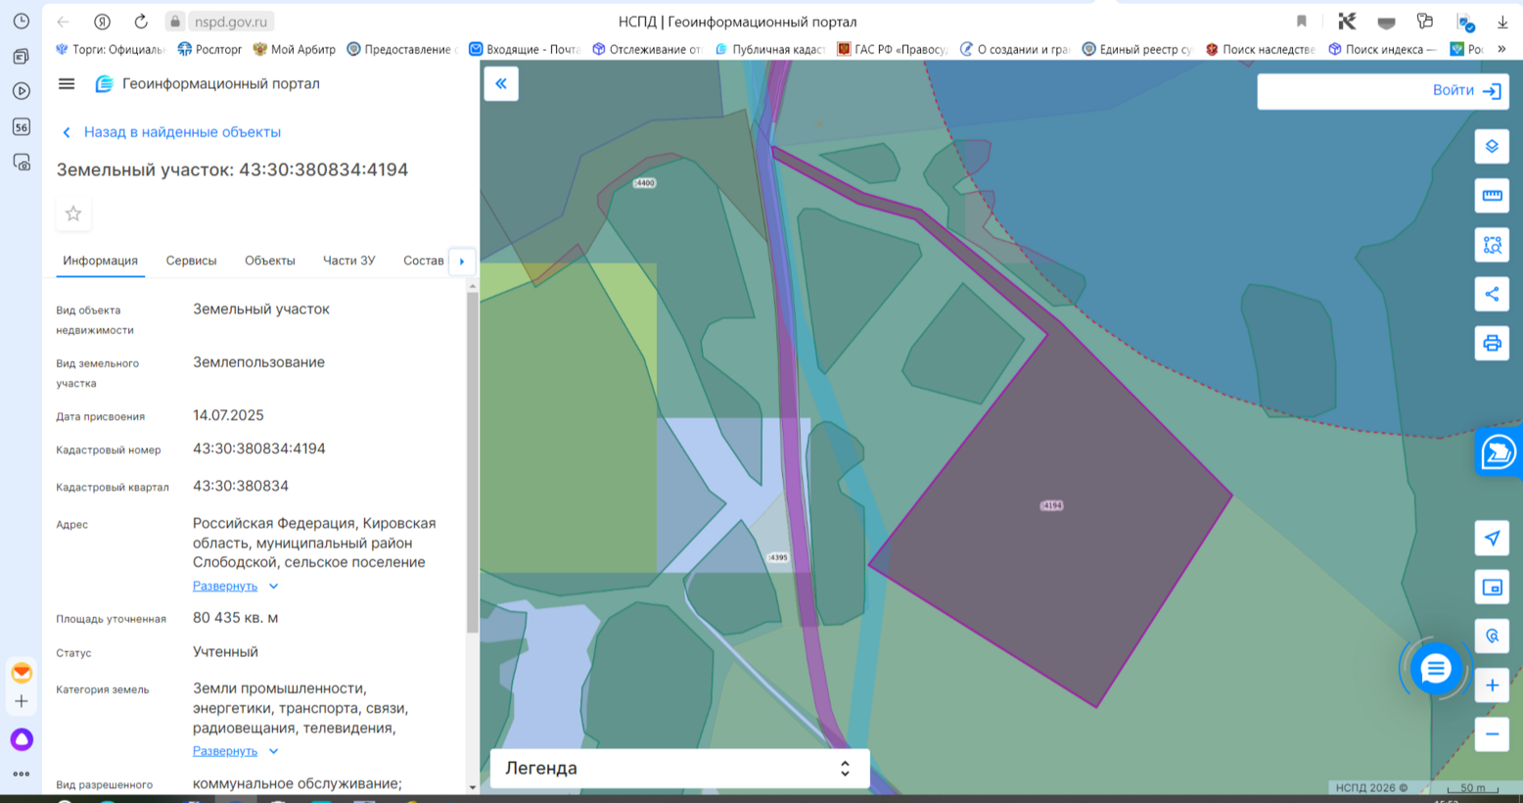This screenshot has width=1523, height=803.
Task: Show more tabs with the right arrow
Action: pos(462,261)
